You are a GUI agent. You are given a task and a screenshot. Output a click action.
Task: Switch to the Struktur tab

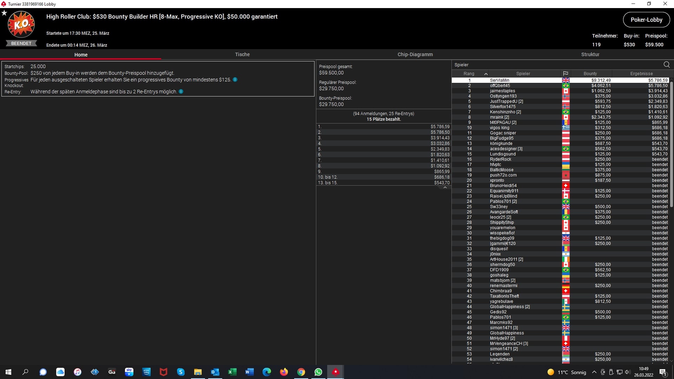click(590, 54)
